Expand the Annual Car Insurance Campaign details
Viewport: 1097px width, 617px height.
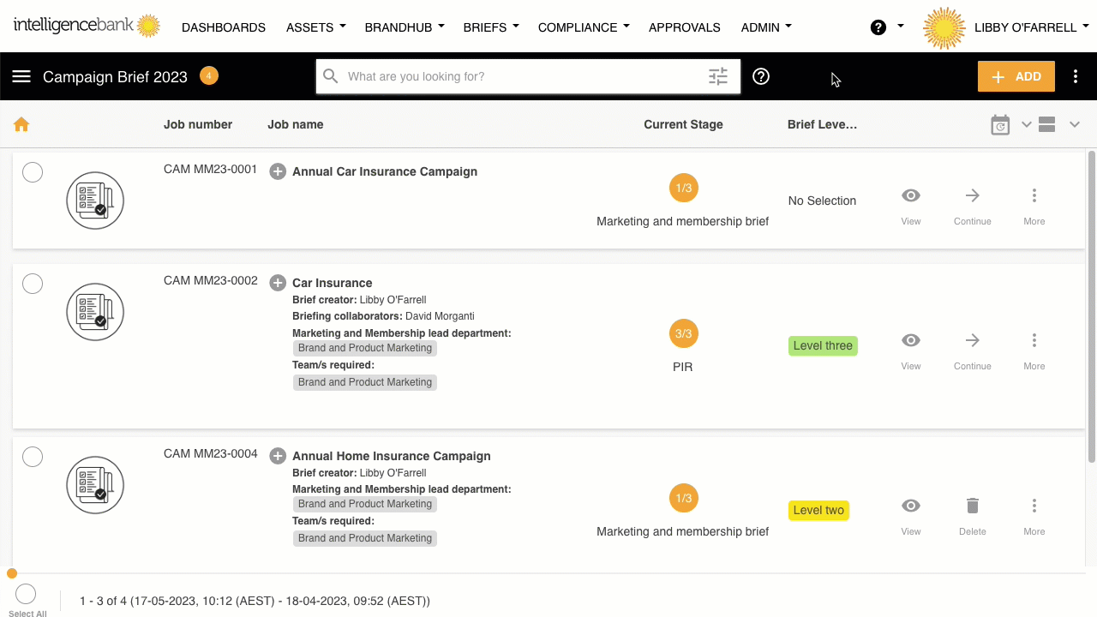[278, 171]
